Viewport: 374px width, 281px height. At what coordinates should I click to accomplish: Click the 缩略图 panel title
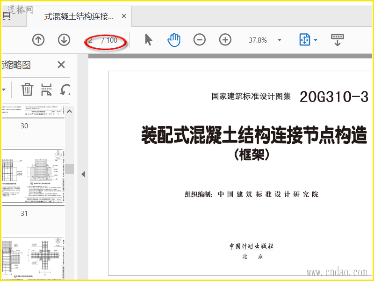click(17, 65)
